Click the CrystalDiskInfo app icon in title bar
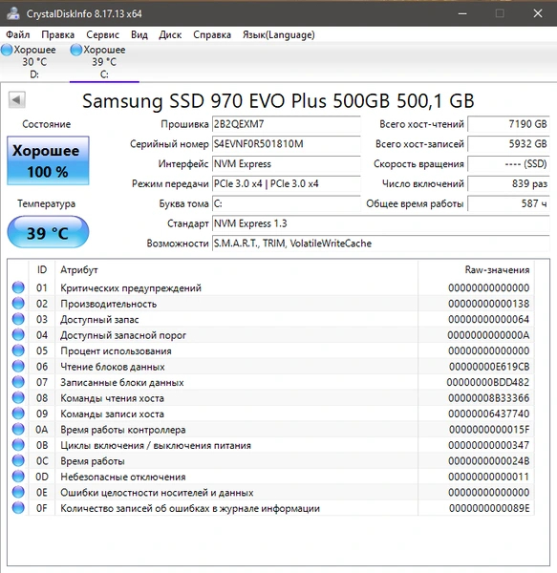Image resolution: width=557 pixels, height=573 pixels. [x=13, y=13]
